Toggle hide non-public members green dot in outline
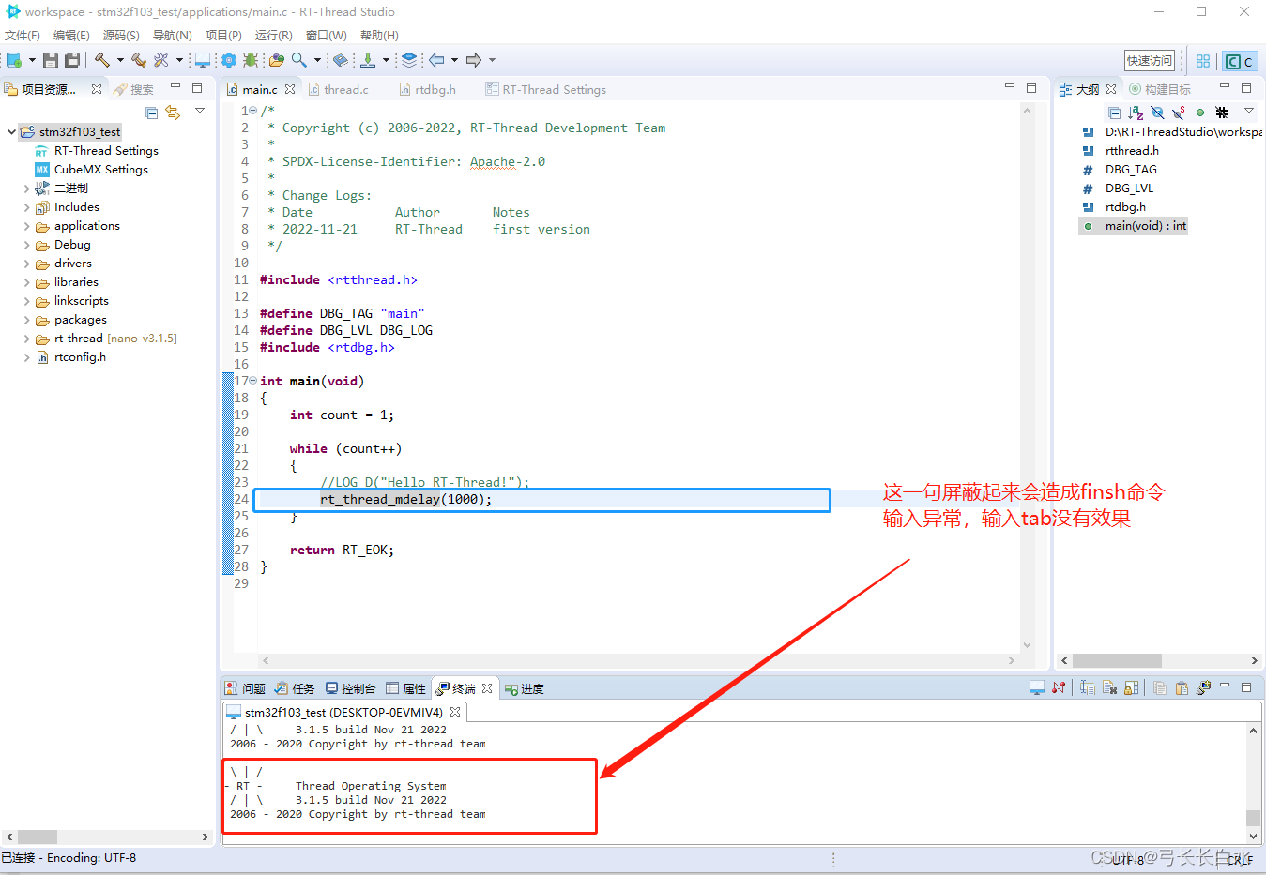Viewport: 1266px width, 875px height. tap(1200, 113)
